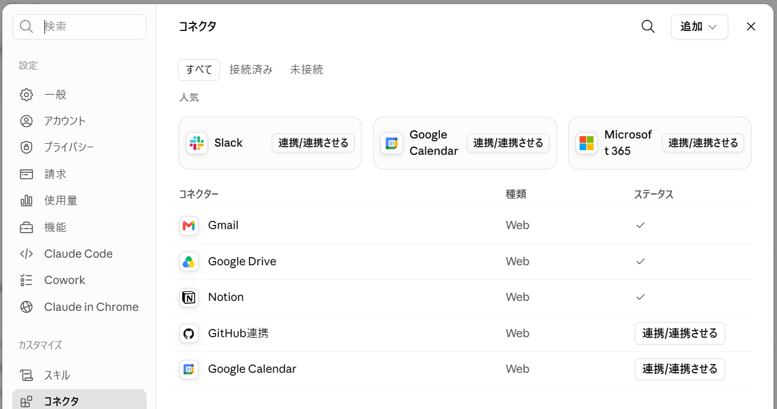Open the アカウント person icon
The width and height of the screenshot is (777, 409).
click(x=26, y=121)
